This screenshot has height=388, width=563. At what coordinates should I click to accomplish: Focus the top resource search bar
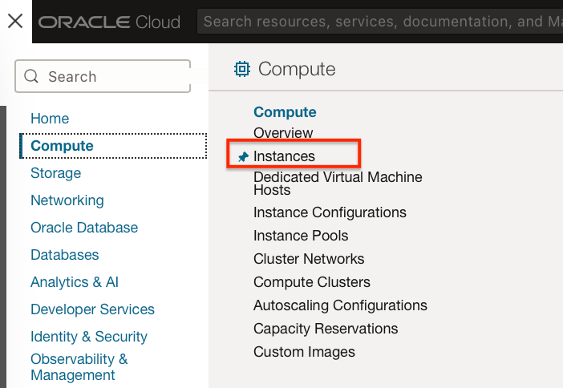tap(380, 22)
